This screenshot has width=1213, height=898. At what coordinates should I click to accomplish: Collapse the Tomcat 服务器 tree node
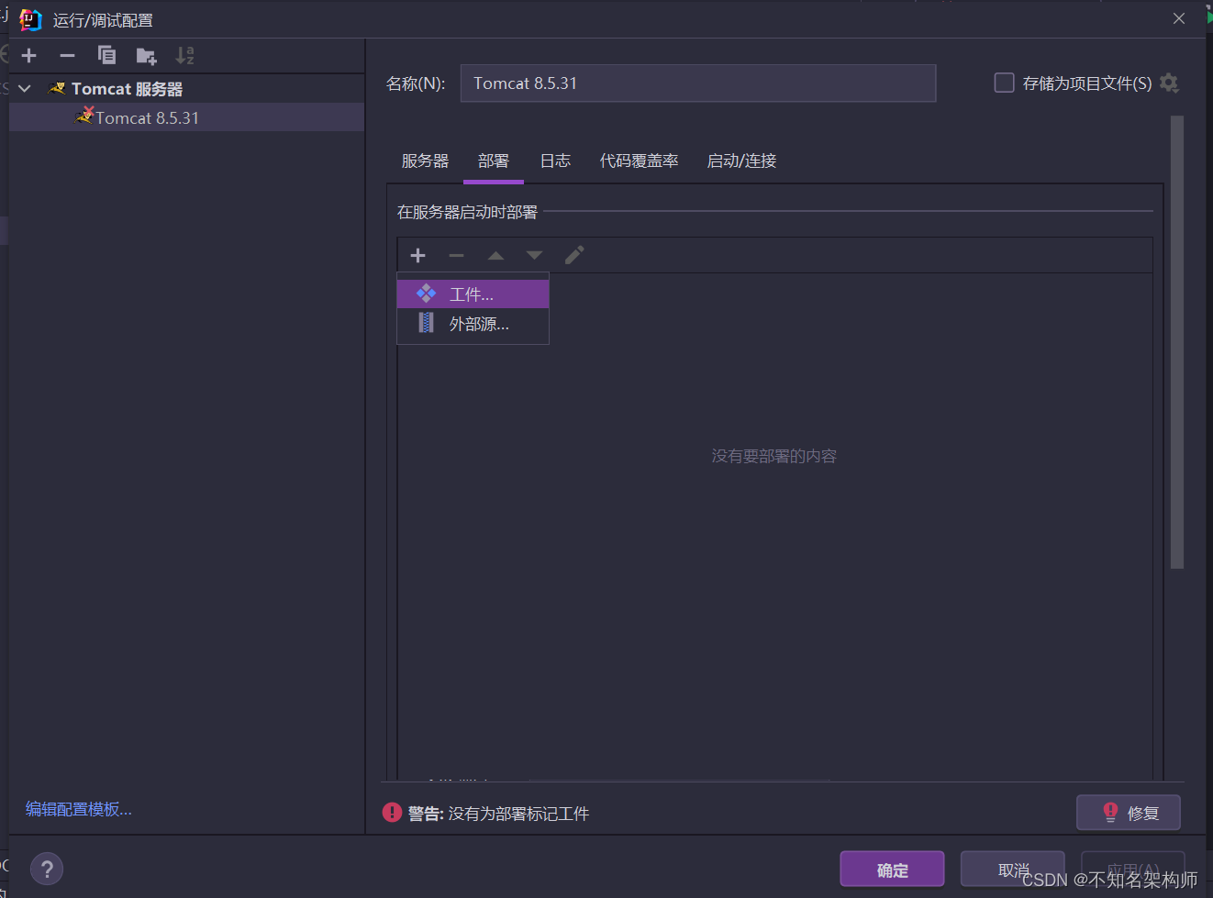click(24, 88)
